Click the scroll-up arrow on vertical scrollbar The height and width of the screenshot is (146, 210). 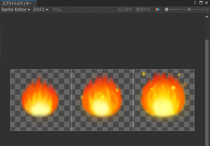(207, 17)
